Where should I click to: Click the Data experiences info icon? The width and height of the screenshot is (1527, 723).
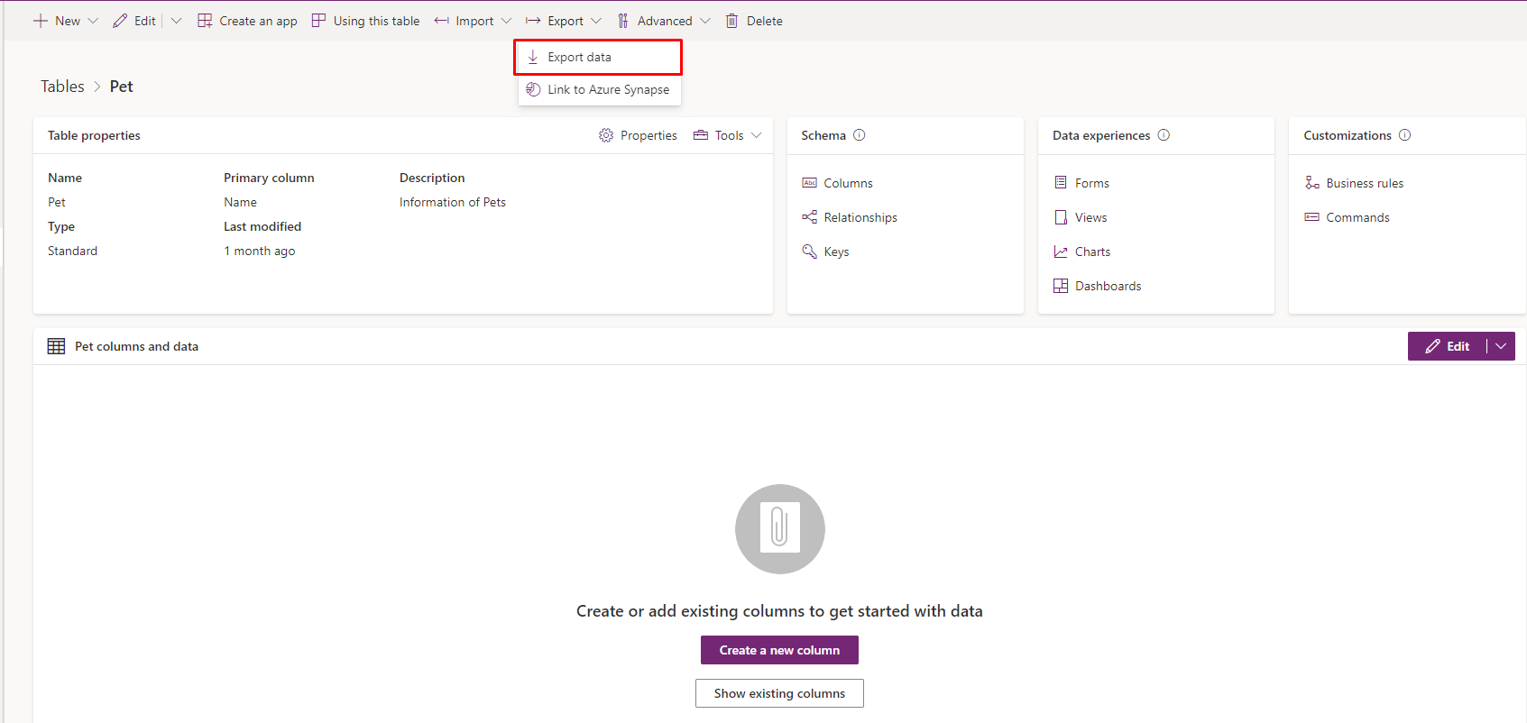click(1164, 135)
